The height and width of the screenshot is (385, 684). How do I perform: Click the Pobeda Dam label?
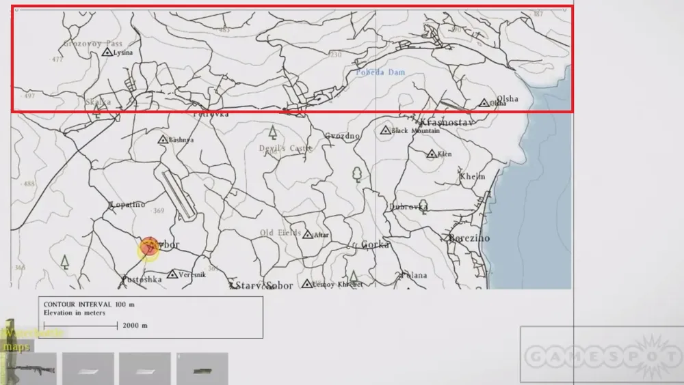[x=380, y=72]
